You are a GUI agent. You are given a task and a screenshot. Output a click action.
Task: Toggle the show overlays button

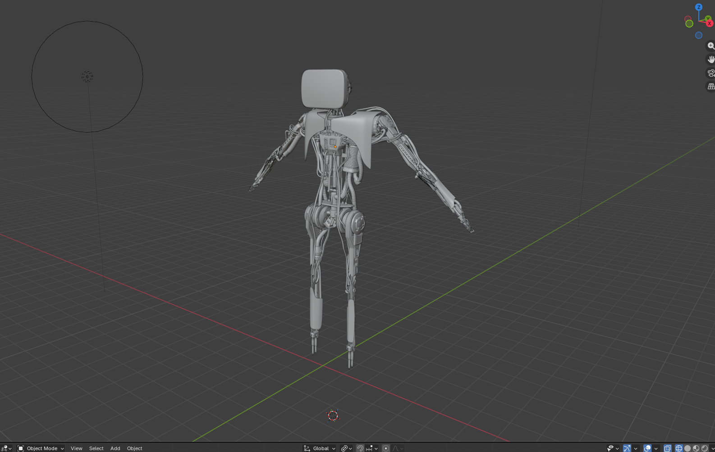[647, 448]
